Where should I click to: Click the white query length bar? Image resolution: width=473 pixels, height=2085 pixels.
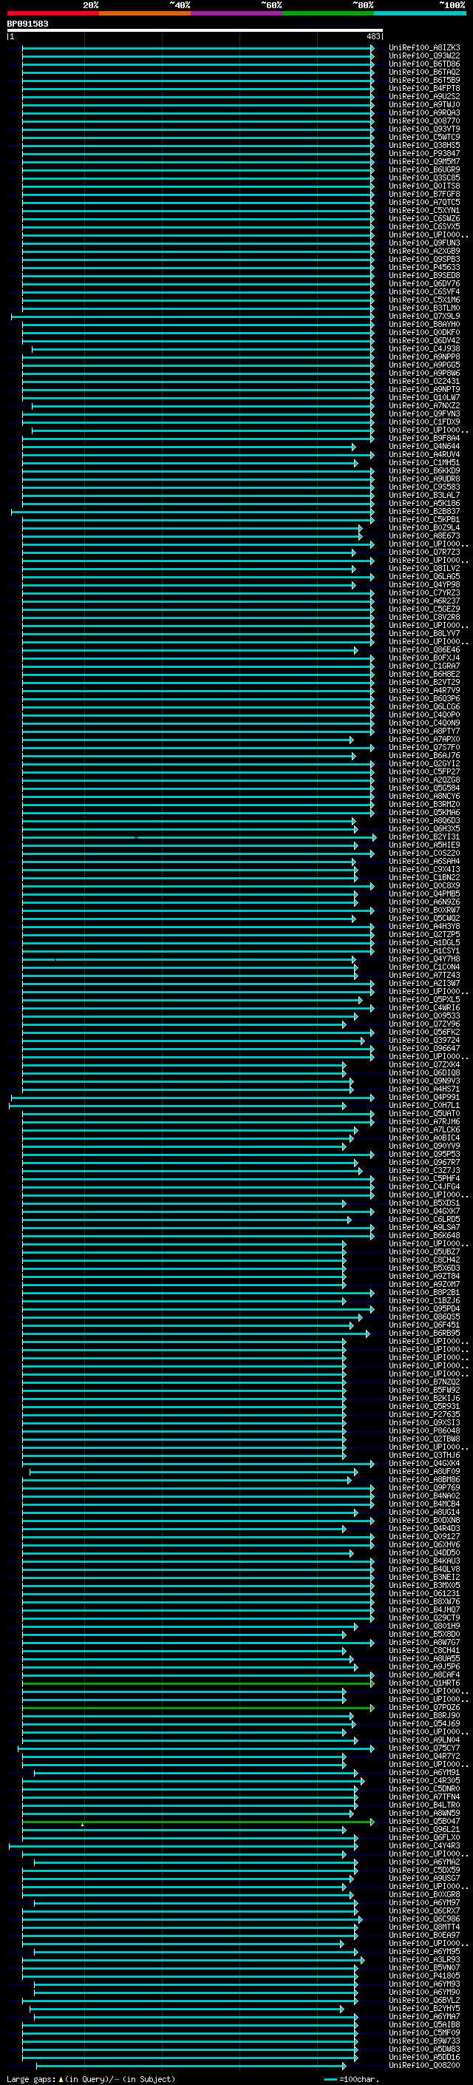[x=195, y=31]
